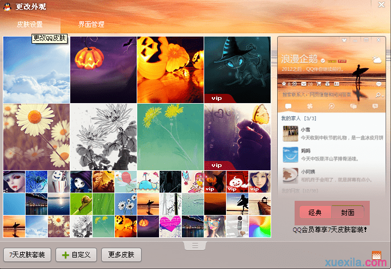This screenshot has height=269, width=391.
Task: Open 更多皮肤 for more skins
Action: coord(121,255)
